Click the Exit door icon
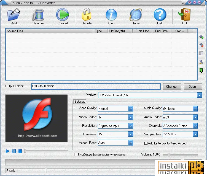 [x=184, y=15]
